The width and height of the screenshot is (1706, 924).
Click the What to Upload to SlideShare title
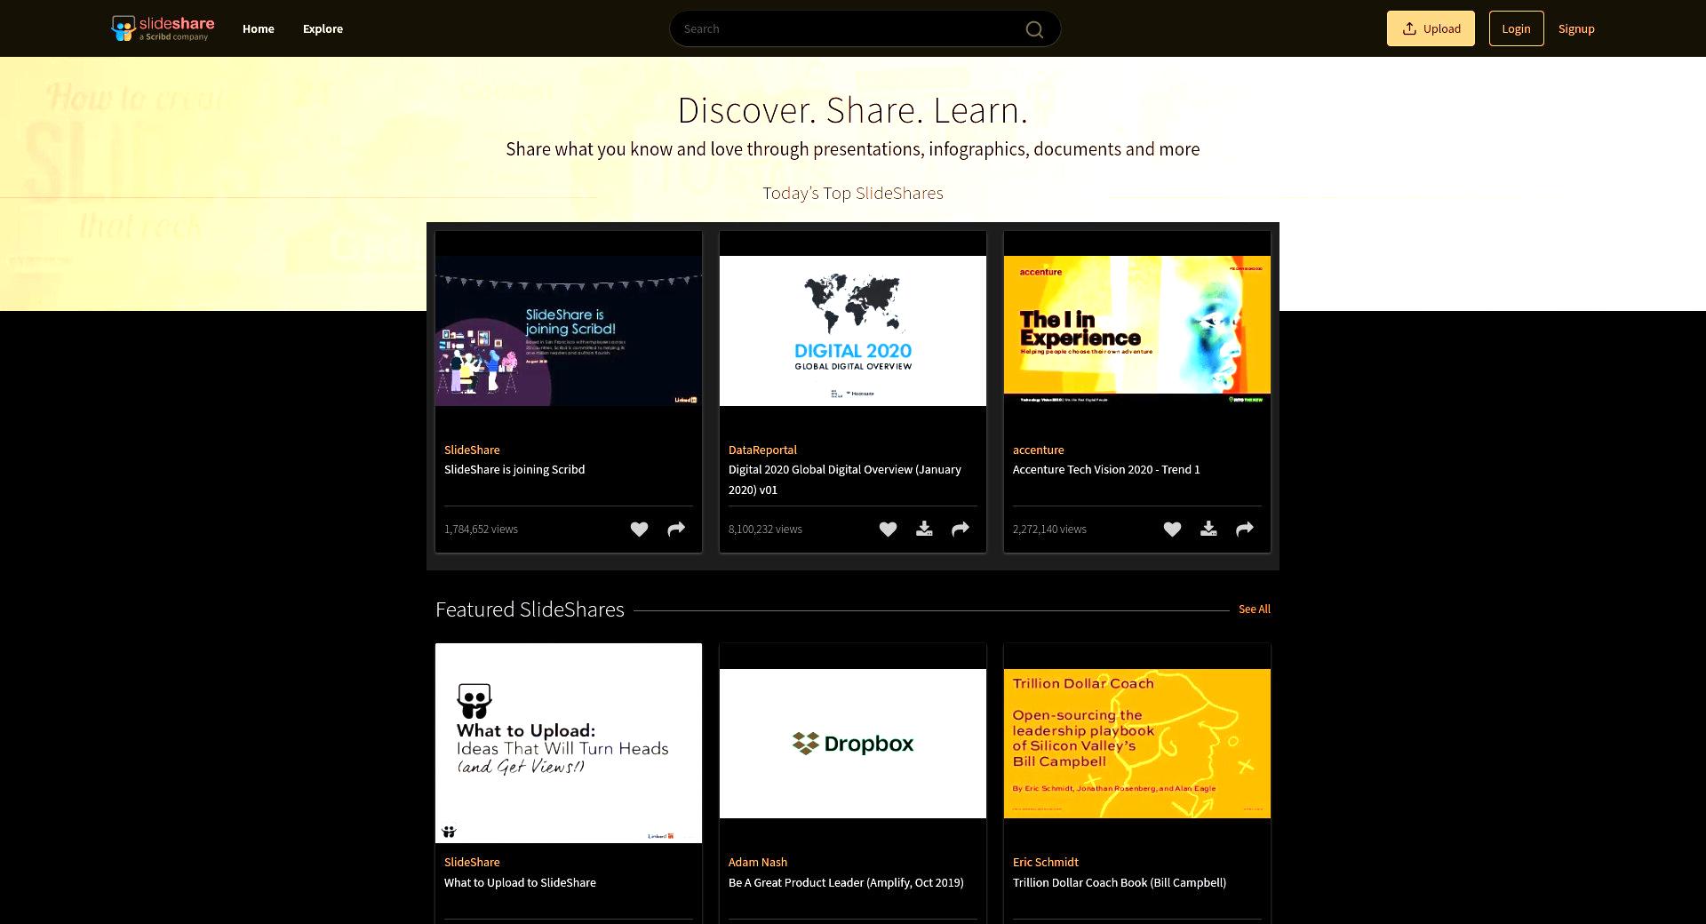click(520, 882)
